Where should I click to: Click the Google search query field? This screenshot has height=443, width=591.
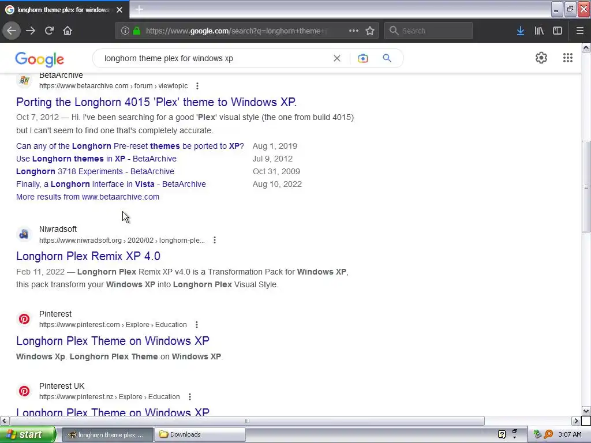coord(215,58)
